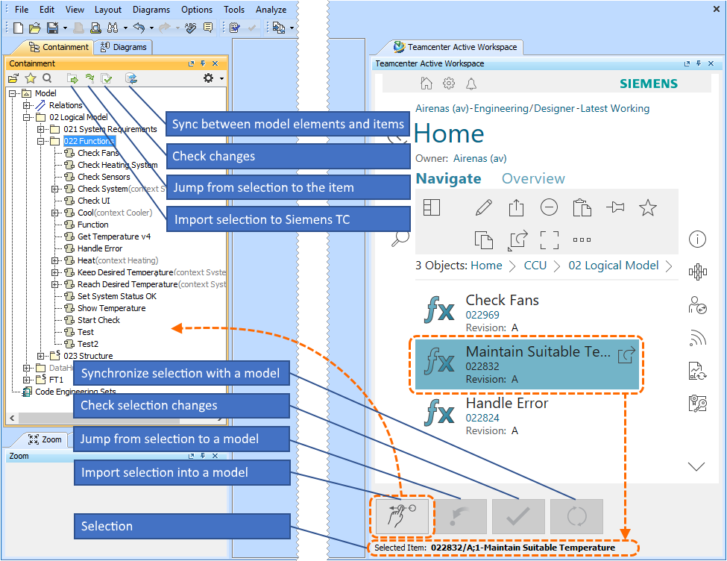Click the CCU breadcrumb link
Image resolution: width=727 pixels, height=561 pixels.
coord(535,266)
